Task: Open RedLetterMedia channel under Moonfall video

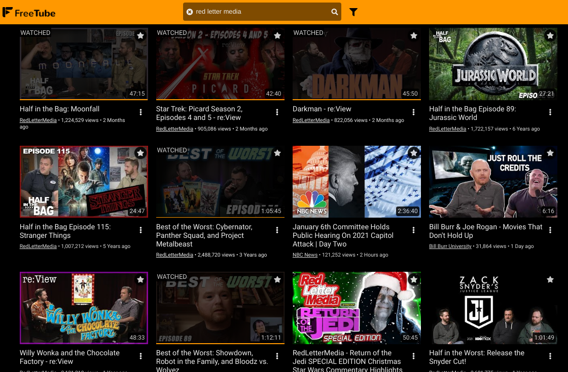Action: (38, 120)
